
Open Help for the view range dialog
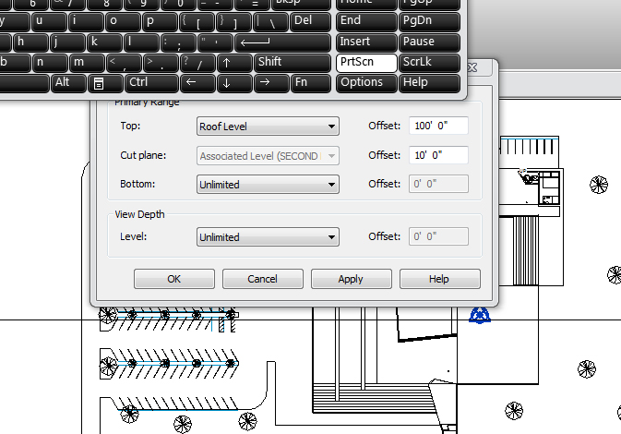(439, 279)
